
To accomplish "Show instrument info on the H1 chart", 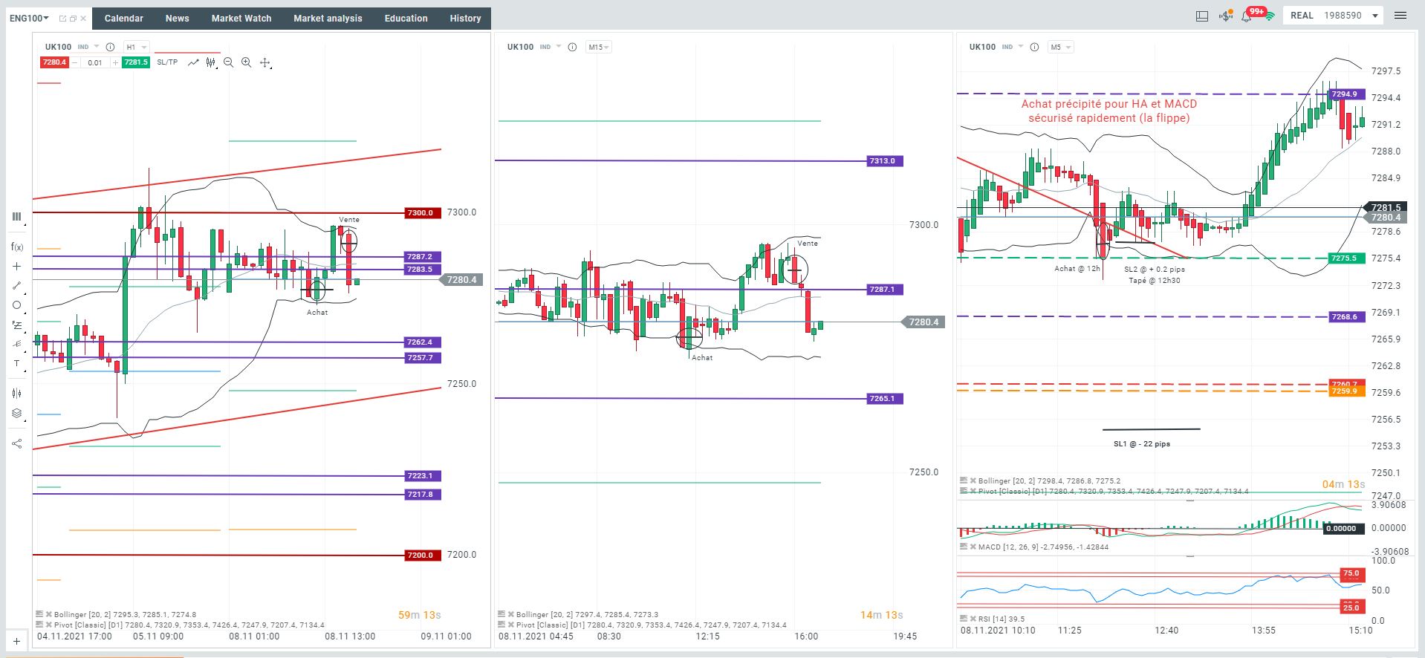I will pos(110,47).
